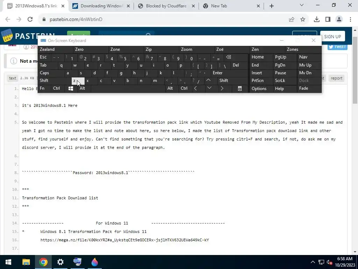Share this page via the share icon
358x269 pixels.
(292, 20)
